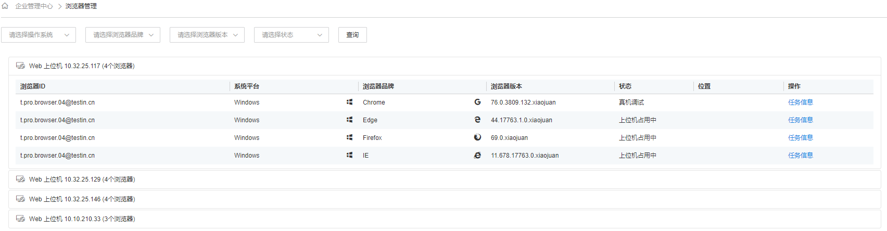Click host machine icon for 10.32.25.117
Screen dimensions: 887x231
(x=21, y=66)
